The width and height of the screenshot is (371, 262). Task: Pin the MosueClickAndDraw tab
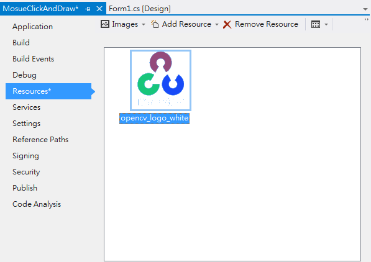(88, 9)
